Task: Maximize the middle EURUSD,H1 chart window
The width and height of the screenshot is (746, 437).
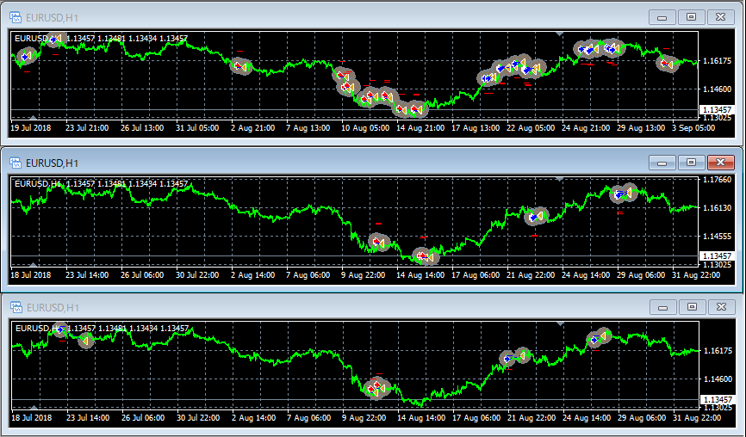Action: (x=691, y=163)
